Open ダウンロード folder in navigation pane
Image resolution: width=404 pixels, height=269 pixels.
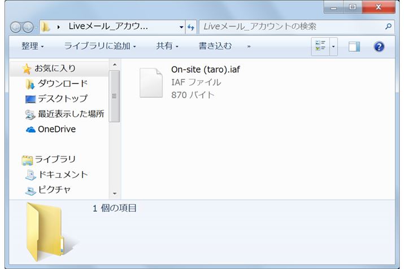63,83
